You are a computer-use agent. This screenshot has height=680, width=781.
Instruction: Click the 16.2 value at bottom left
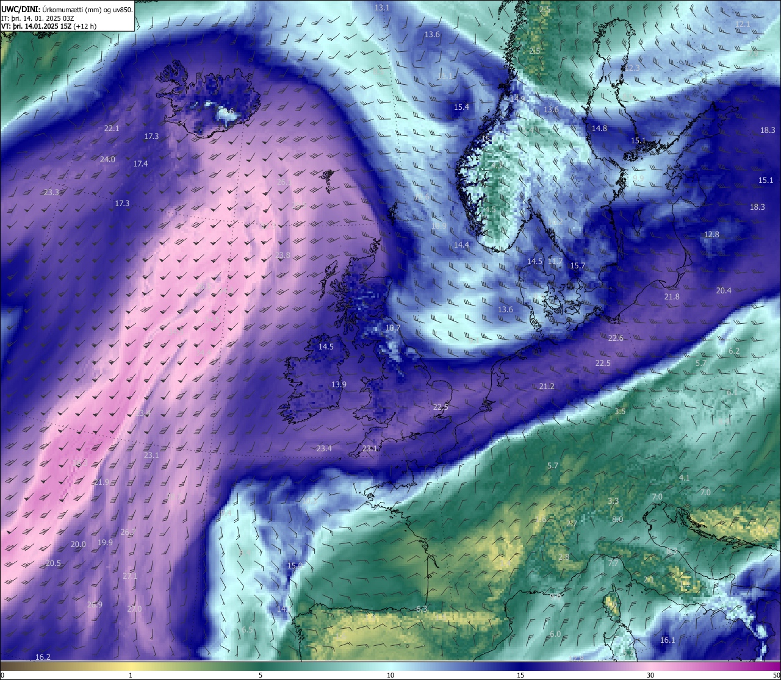43,657
